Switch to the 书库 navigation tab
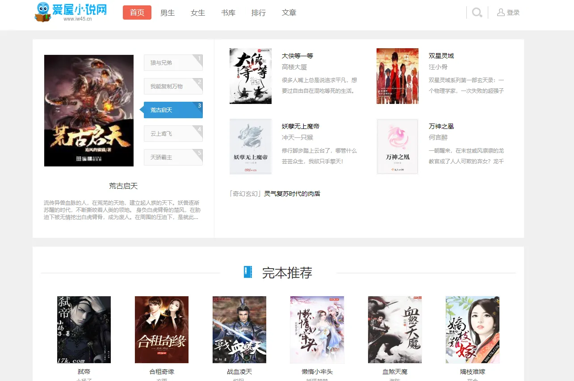This screenshot has width=574, height=381. tap(228, 13)
